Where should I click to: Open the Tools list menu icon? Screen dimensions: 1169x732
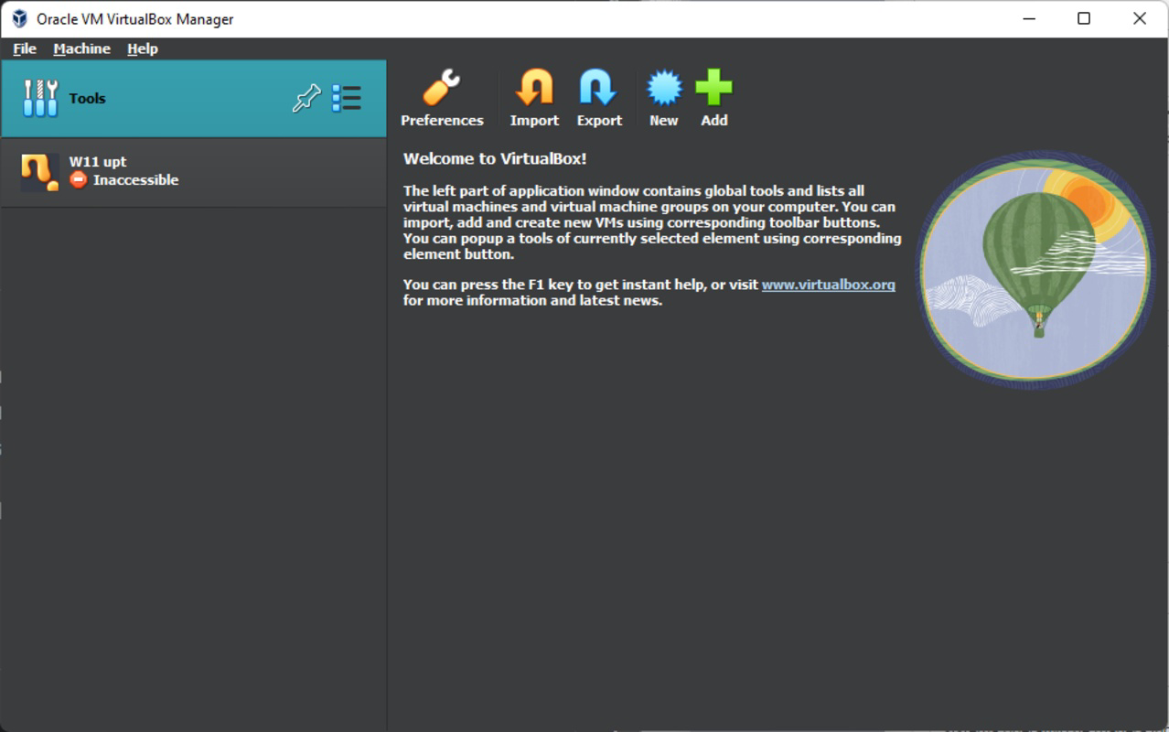coord(347,98)
